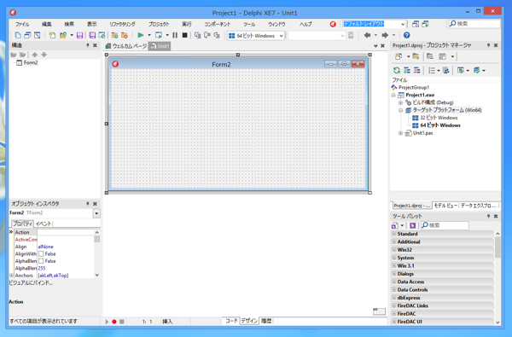This screenshot has height=337, width=512.
Task: Click the Forward navigation arrow
Action: pos(385,35)
